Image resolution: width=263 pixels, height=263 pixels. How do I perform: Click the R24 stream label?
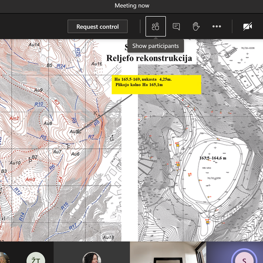[x=61, y=66]
